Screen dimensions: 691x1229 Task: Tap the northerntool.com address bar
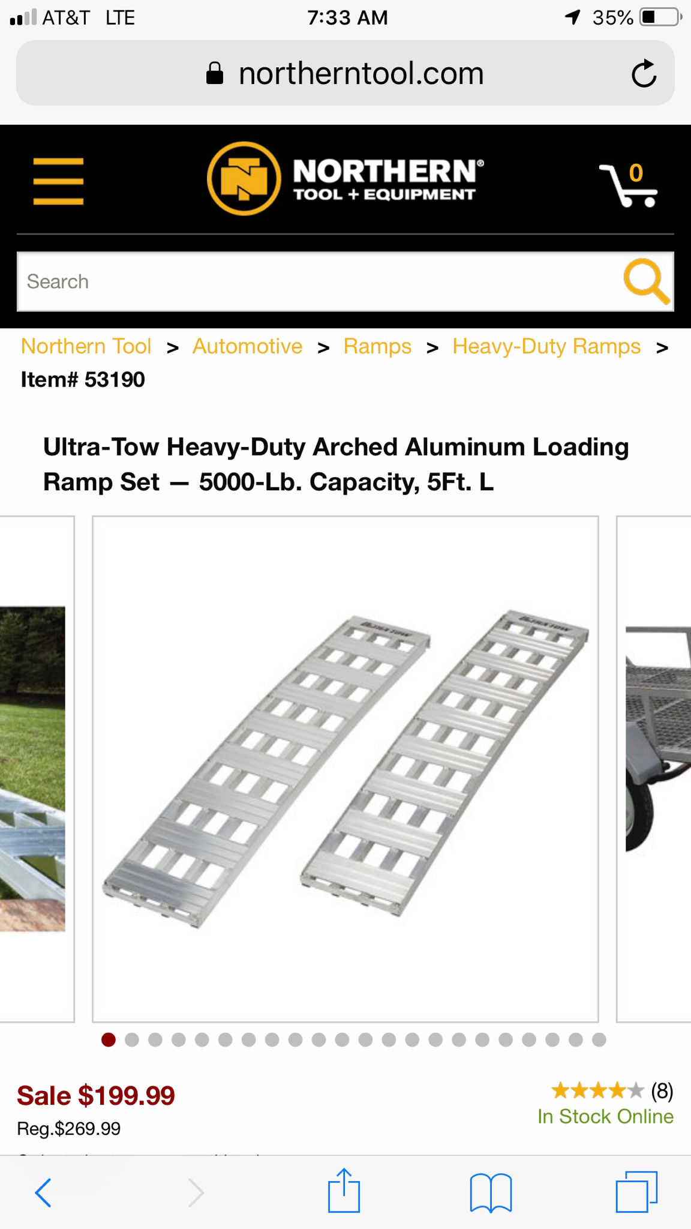pos(345,73)
